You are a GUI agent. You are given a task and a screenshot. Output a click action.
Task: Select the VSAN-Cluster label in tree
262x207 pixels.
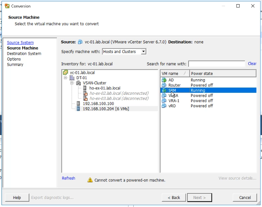(x=94, y=83)
